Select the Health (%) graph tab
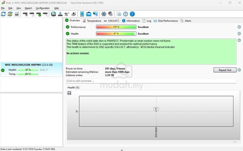This screenshot has height=151, width=243. tap(73, 87)
